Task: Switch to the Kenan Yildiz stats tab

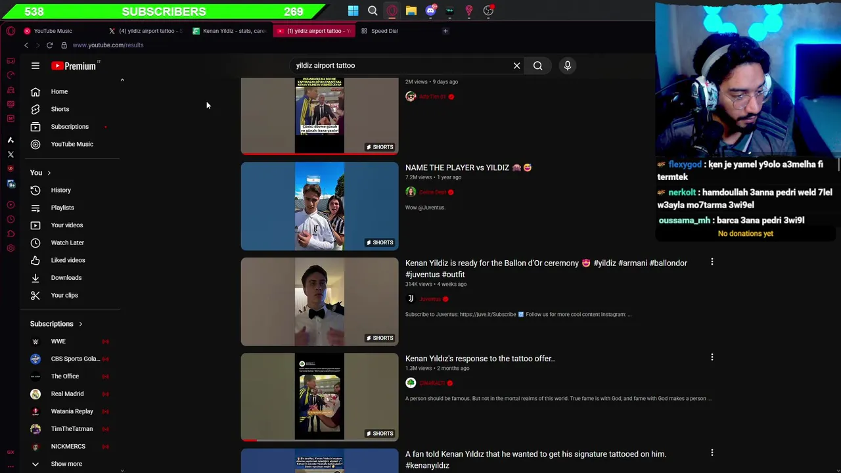Action: click(x=230, y=31)
